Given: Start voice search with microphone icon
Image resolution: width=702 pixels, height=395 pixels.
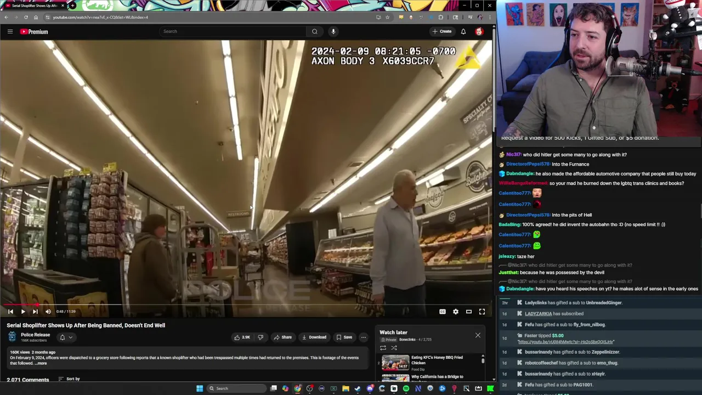Looking at the screenshot, I should 333,31.
